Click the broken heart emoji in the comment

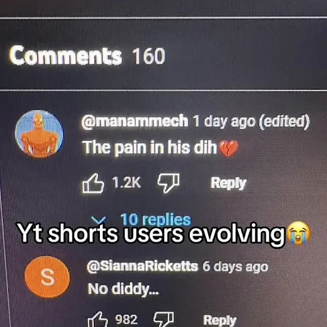pos(229,148)
